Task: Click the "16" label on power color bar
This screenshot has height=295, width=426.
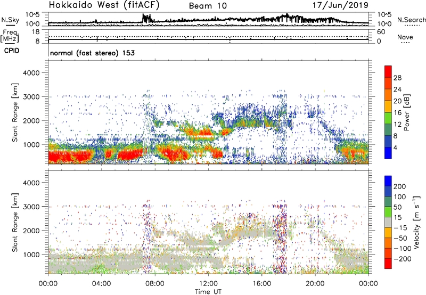Action: click(x=397, y=113)
